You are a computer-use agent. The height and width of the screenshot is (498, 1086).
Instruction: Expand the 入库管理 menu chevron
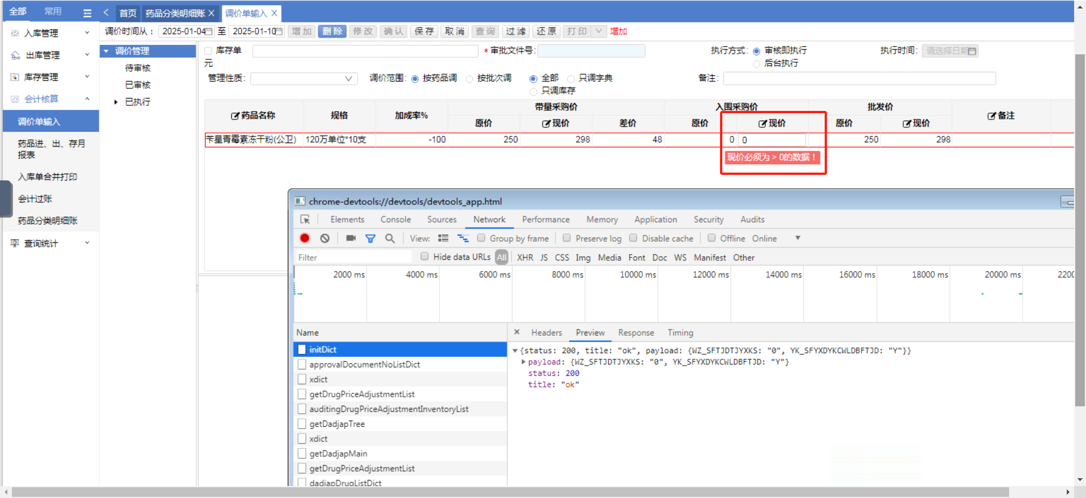87,33
